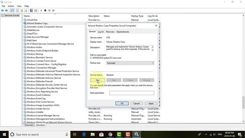Click Cancel in properties dialog
The height and width of the screenshot is (138, 245).
[136, 103]
